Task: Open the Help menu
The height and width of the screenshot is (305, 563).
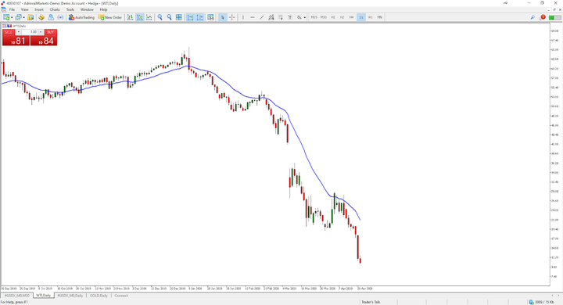Action: point(103,9)
